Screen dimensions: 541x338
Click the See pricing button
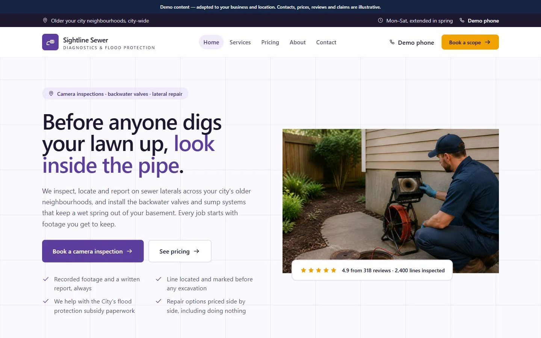pyautogui.click(x=180, y=251)
